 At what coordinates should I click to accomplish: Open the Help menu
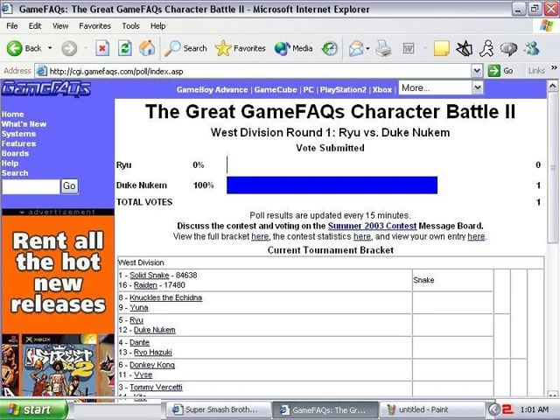click(157, 26)
